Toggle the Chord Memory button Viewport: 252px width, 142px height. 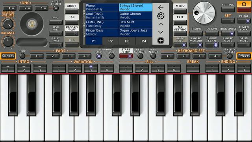tap(196, 45)
